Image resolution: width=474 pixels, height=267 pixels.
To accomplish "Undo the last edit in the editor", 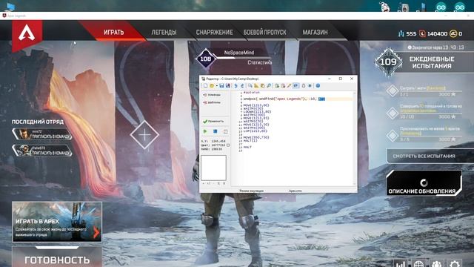I will [x=236, y=86].
